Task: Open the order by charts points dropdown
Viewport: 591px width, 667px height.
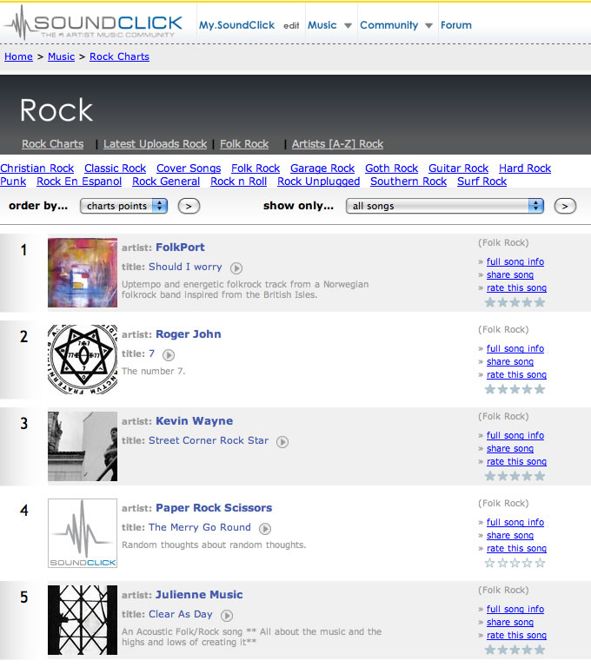Action: (x=123, y=206)
